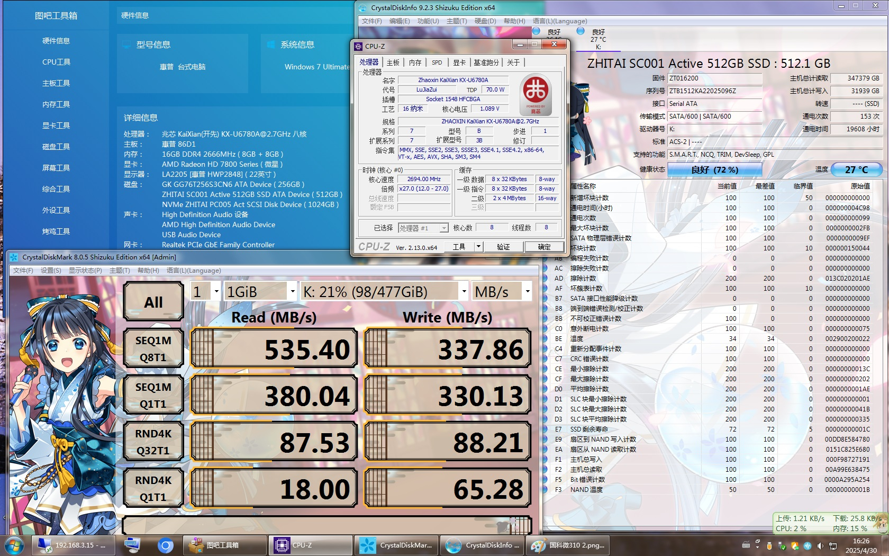
Task: Open 硬盘(D) menu in CrystalDiskInfo
Action: 485,21
